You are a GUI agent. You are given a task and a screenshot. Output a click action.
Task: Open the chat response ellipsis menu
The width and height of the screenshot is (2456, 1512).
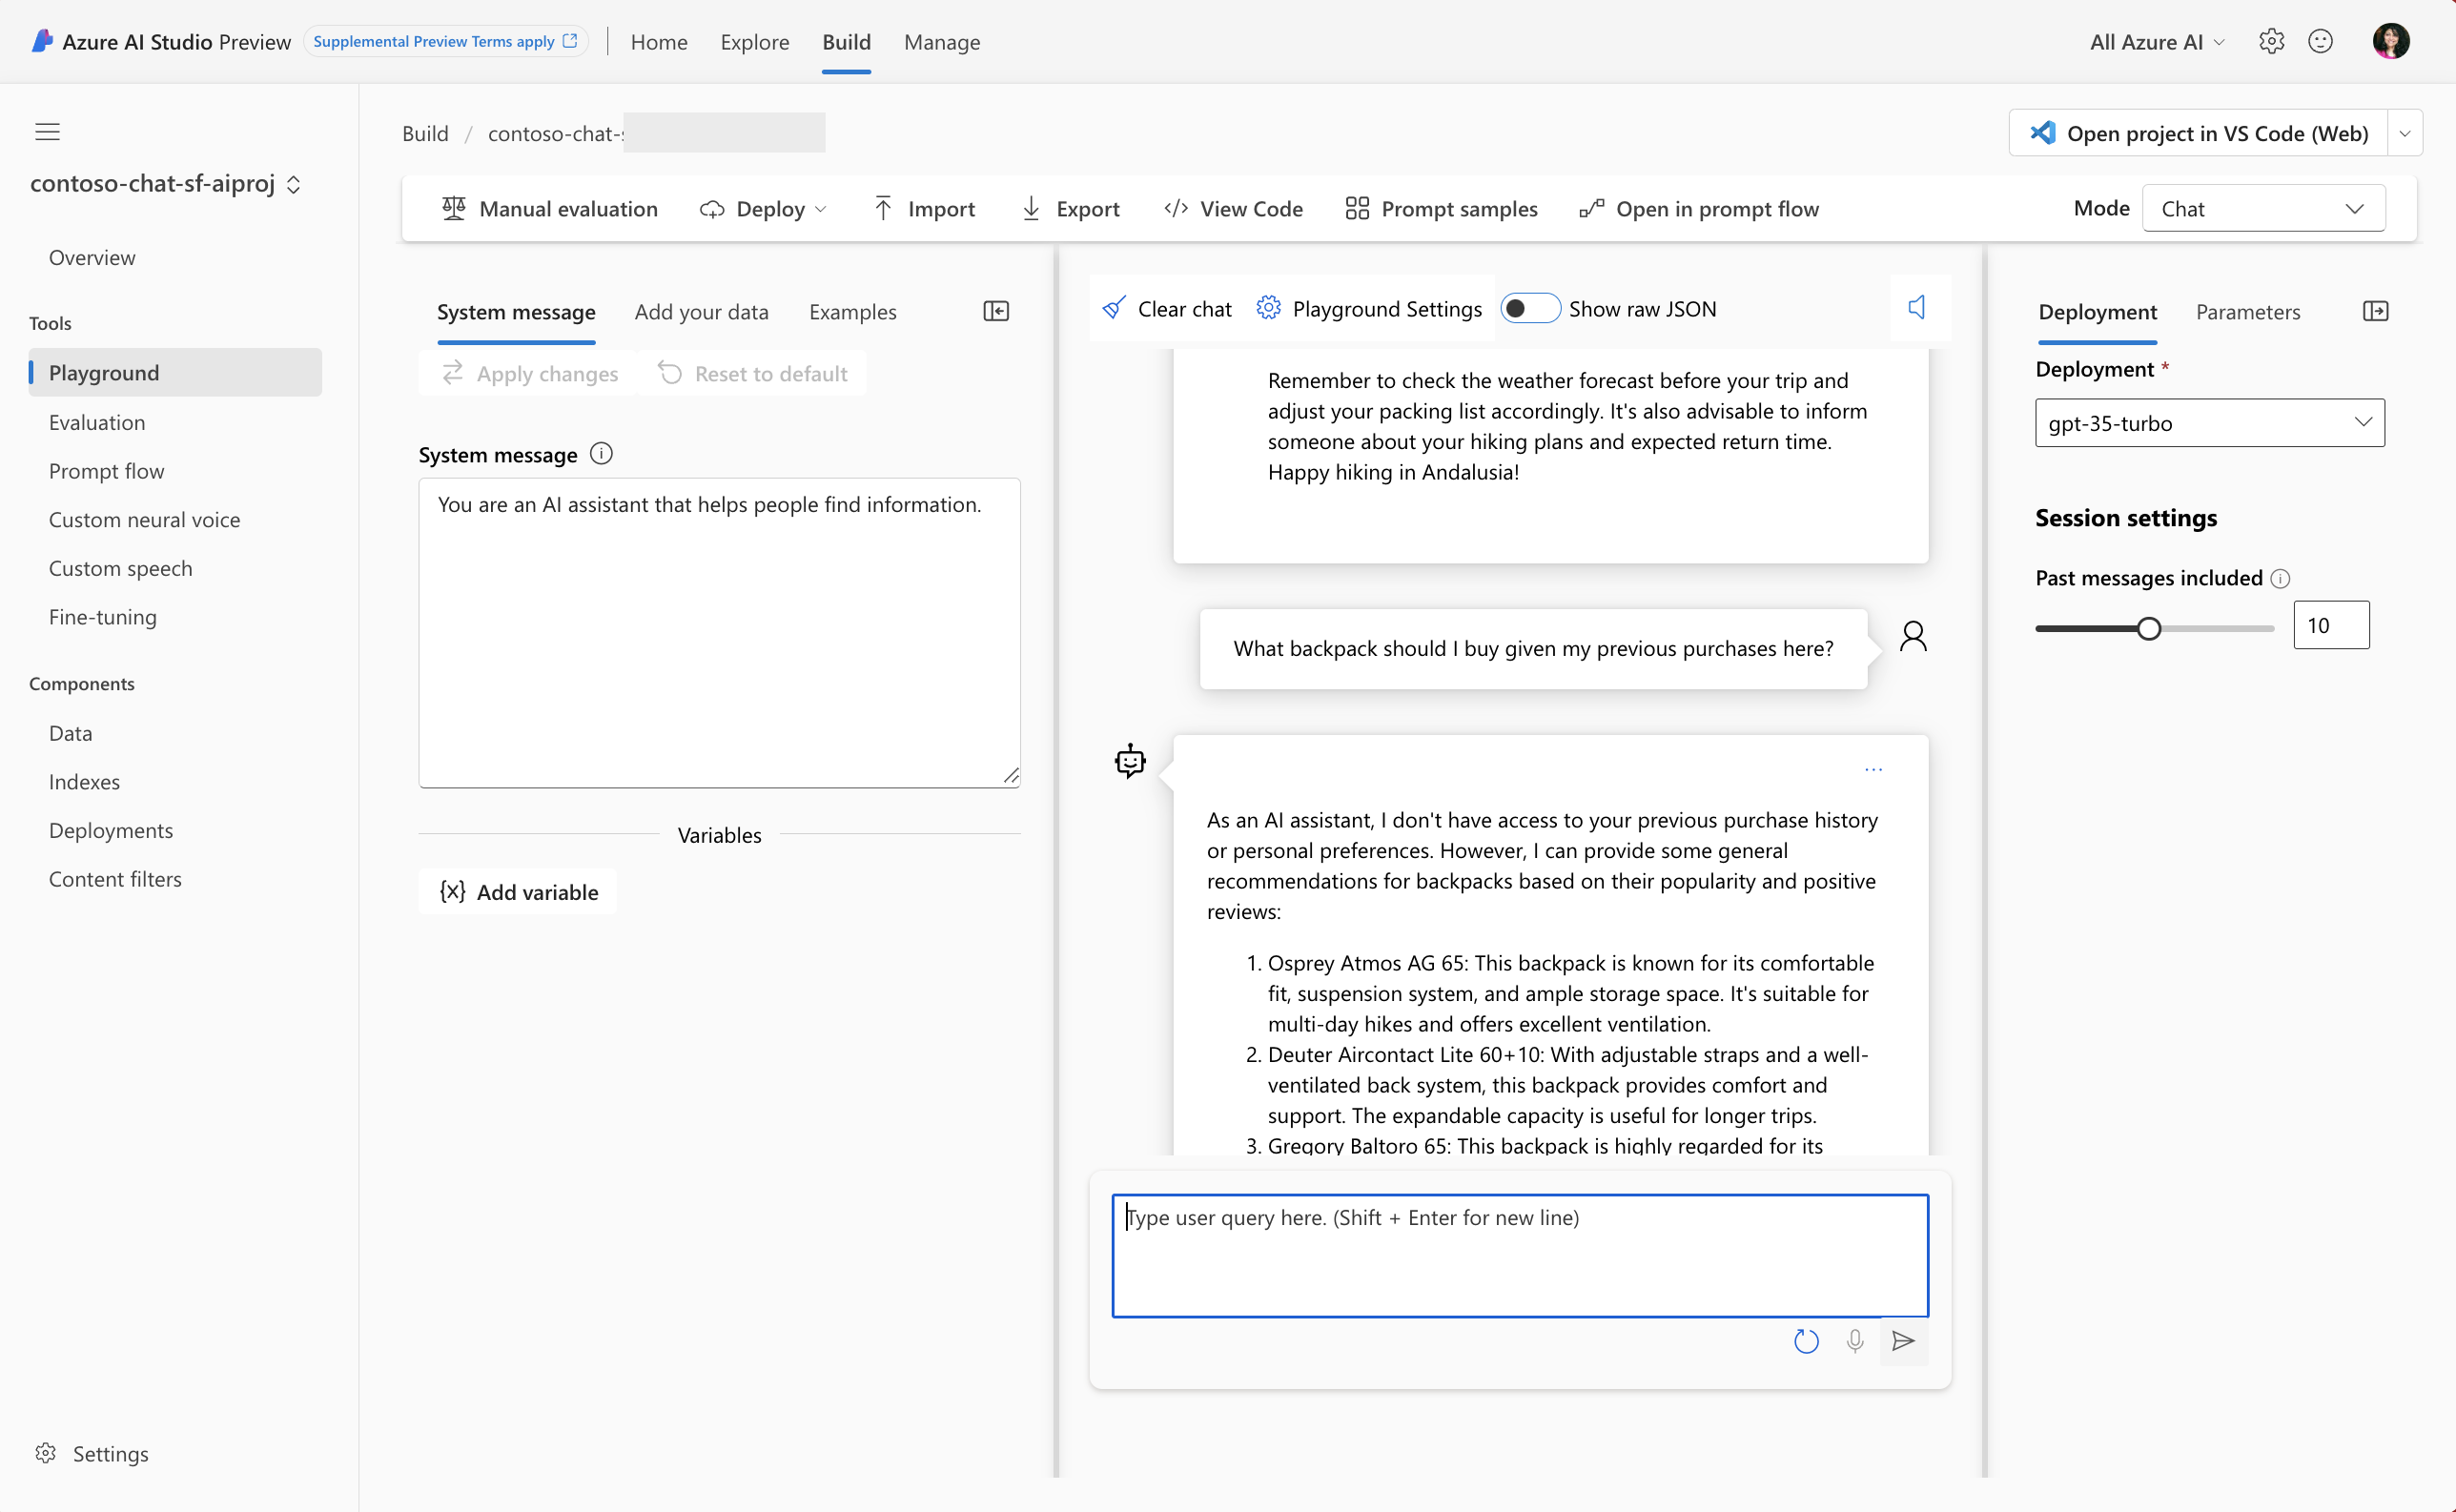coord(1873,769)
